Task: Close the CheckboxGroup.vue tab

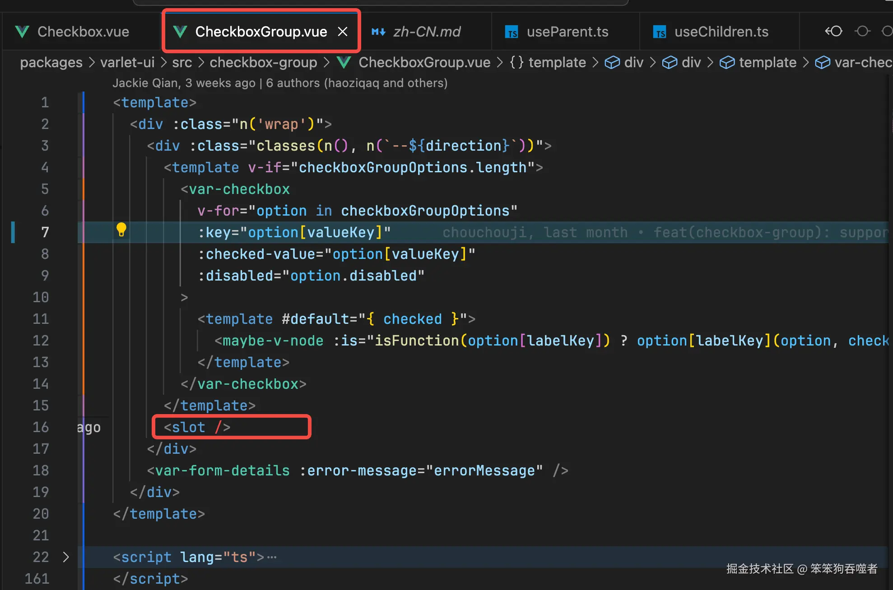Action: pos(343,32)
